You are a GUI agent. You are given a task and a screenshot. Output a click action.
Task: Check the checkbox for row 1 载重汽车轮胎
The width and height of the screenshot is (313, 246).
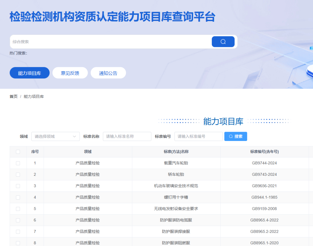pyautogui.click(x=18, y=163)
